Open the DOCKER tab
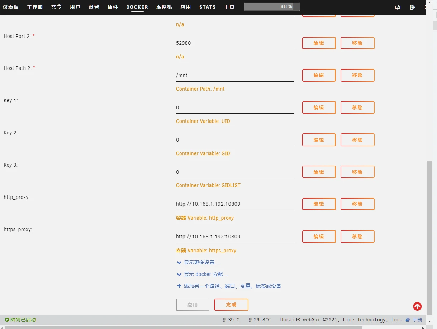437x329 pixels. (137, 7)
